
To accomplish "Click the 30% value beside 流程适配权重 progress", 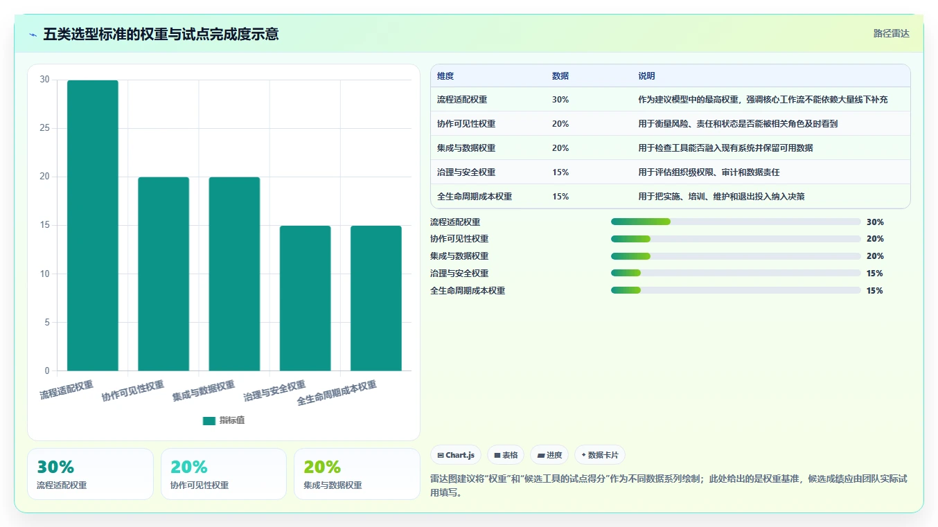I will (x=875, y=222).
